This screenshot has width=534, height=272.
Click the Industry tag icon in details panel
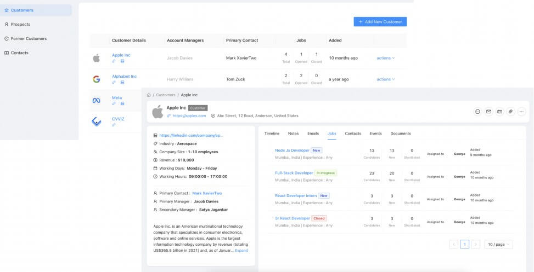coord(156,143)
